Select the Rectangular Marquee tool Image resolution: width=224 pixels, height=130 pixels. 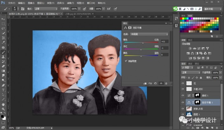pos(3,24)
